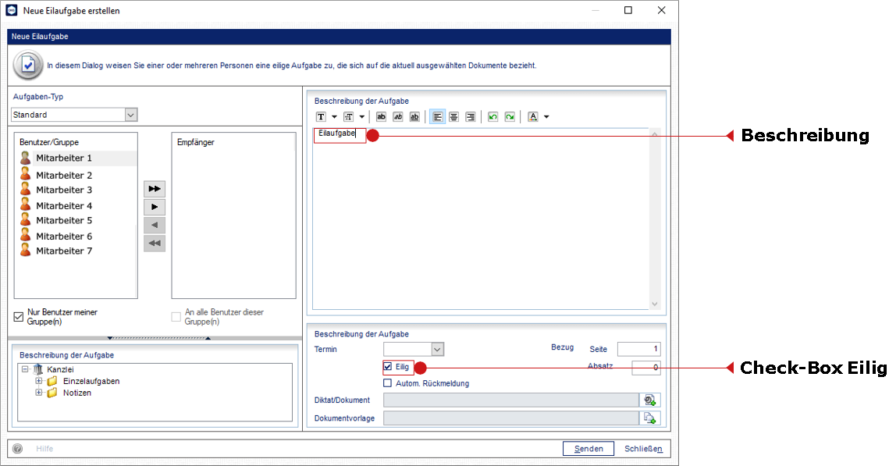Toggle 'Nur Benutzer meiner Gruppe(n)' checkbox
This screenshot has width=889, height=466.
coord(19,316)
